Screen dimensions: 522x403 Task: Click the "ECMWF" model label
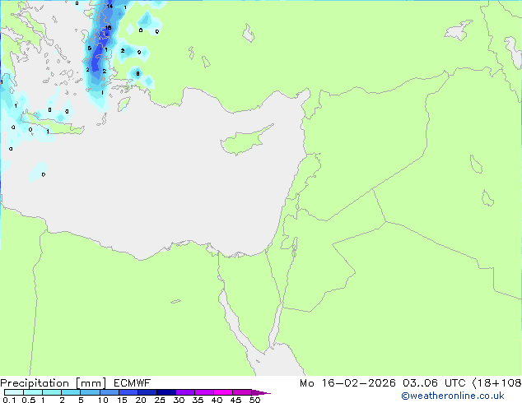point(133,383)
